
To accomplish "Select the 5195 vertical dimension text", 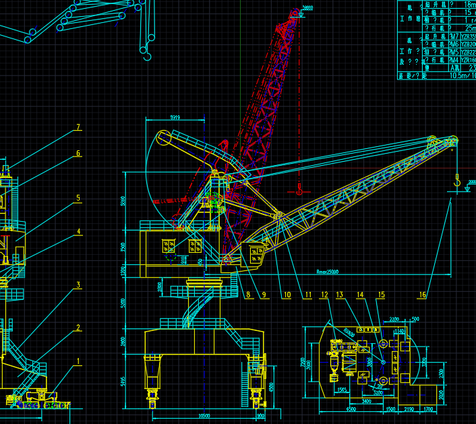I will (123, 382).
